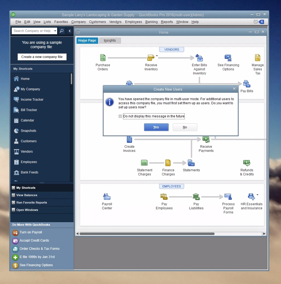Viewport: 281px width, 284px height.
Task: Check 'Do not display this message' box
Action: pos(120,116)
